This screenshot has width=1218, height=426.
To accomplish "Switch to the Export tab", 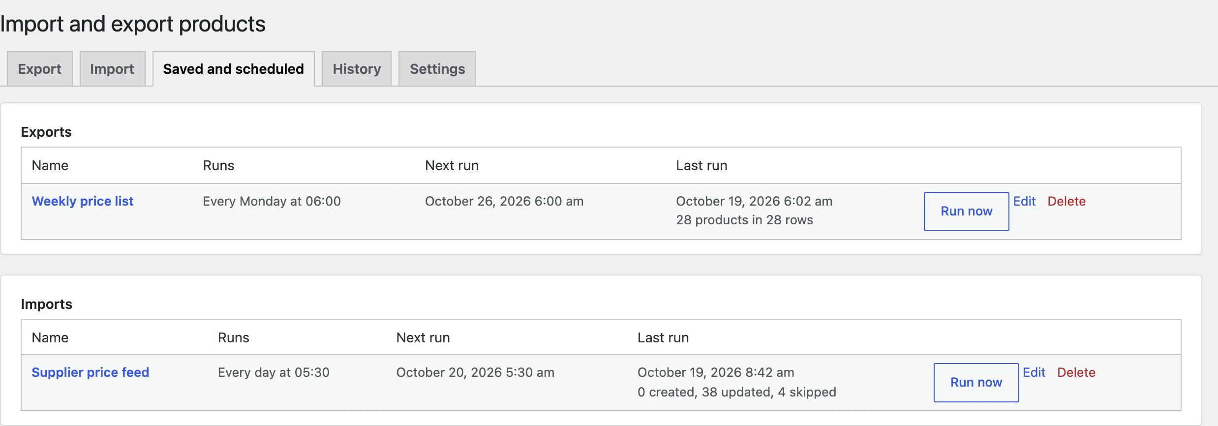I will click(40, 69).
